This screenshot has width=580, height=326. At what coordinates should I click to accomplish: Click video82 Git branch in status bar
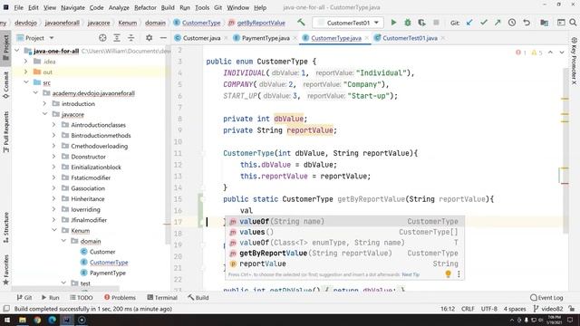point(547,309)
